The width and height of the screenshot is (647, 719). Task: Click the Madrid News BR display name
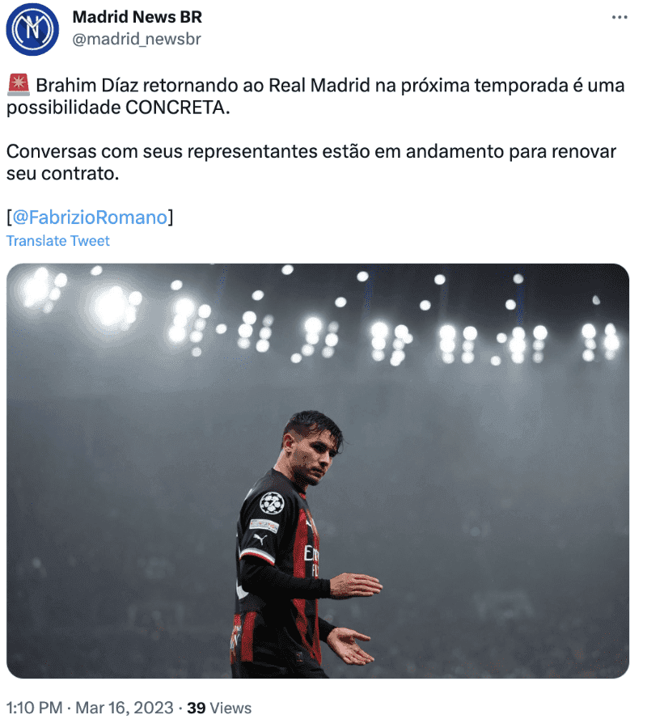pyautogui.click(x=137, y=17)
